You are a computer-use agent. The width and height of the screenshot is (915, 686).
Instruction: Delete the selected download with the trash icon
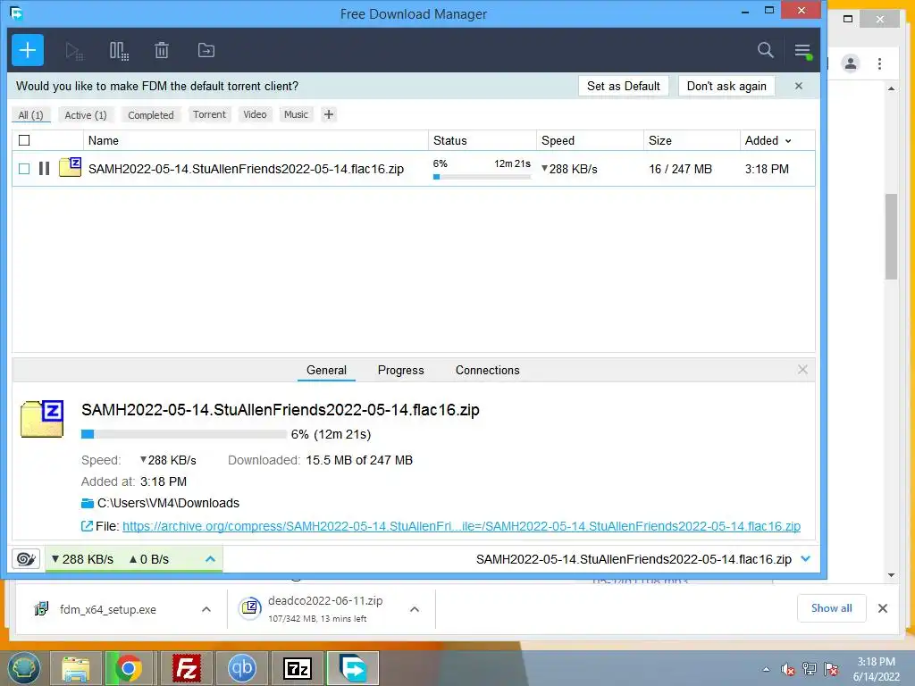(162, 51)
